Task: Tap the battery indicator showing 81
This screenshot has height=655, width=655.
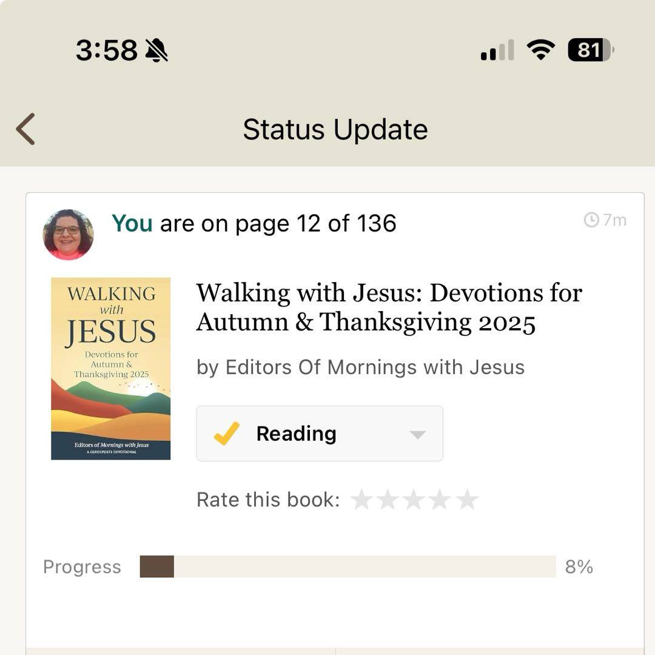Action: pos(590,50)
